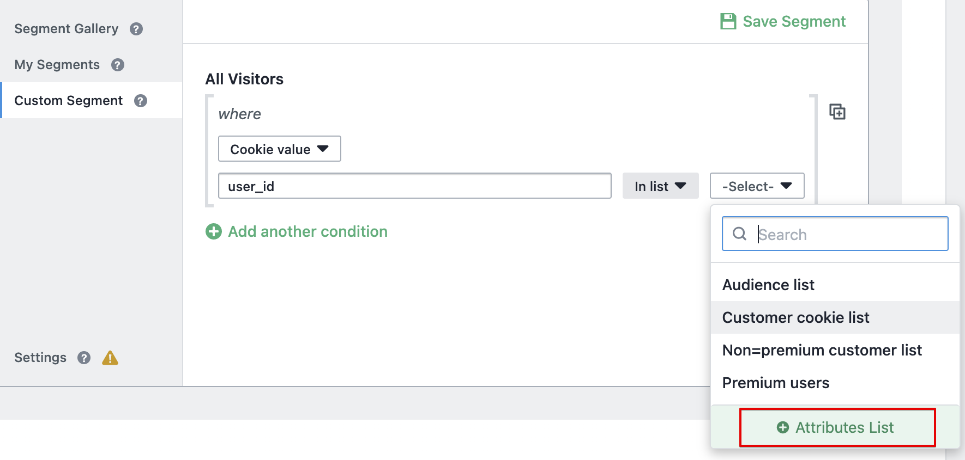The width and height of the screenshot is (965, 460).
Task: Open the In list operator dropdown
Action: point(661,186)
